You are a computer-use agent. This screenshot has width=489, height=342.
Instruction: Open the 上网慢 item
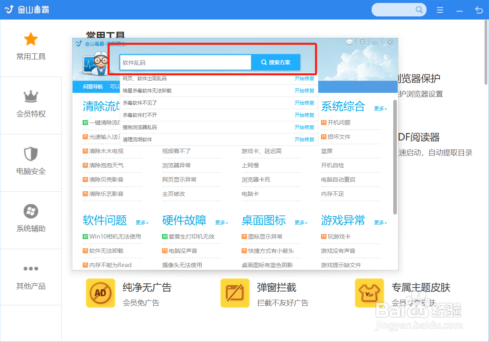250,165
